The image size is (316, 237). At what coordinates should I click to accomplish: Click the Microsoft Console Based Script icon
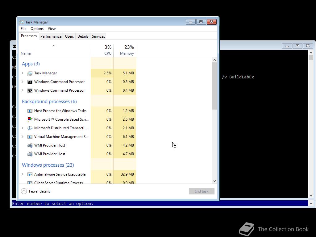tap(30, 119)
